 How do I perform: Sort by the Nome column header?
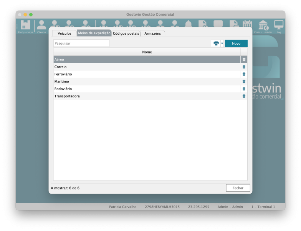(147, 52)
